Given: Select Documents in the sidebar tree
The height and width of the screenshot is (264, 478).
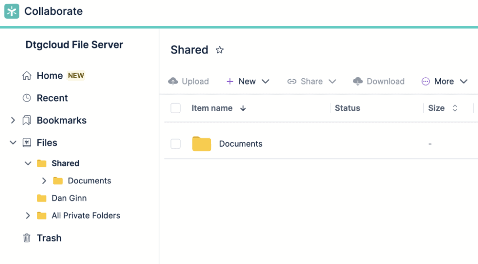Looking at the screenshot, I should (x=89, y=181).
